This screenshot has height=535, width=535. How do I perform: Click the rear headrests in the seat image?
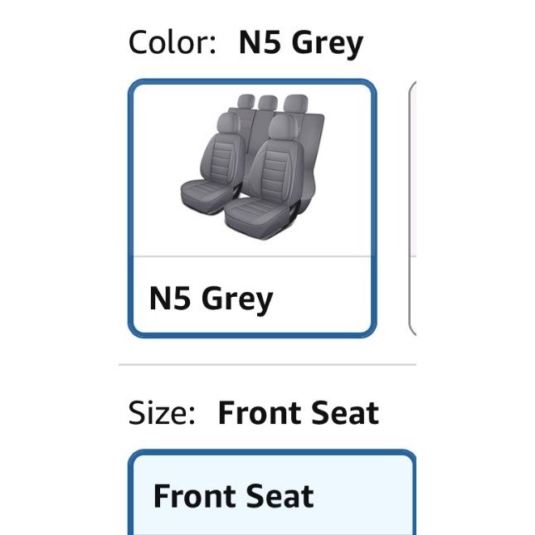267,103
